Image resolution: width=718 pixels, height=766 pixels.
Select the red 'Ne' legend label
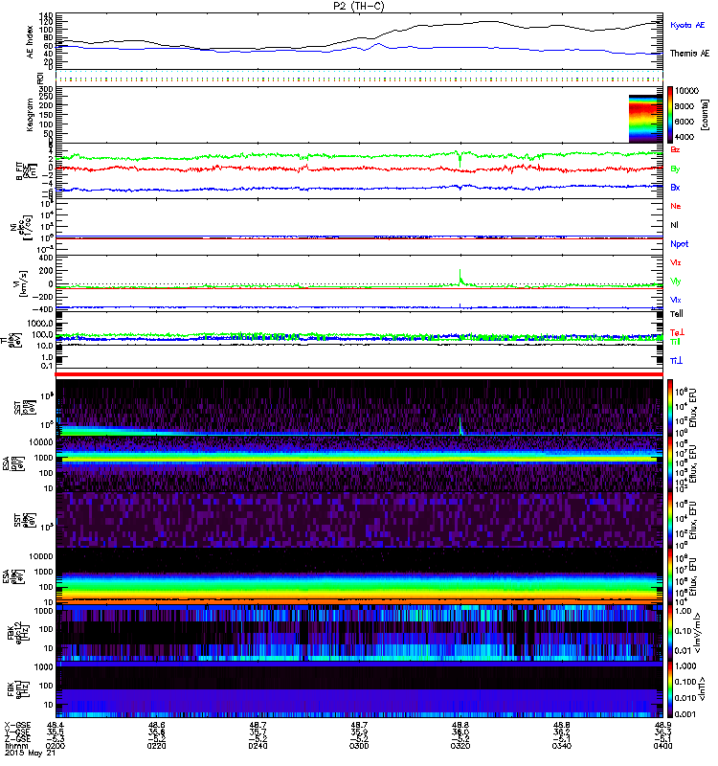[x=676, y=206]
